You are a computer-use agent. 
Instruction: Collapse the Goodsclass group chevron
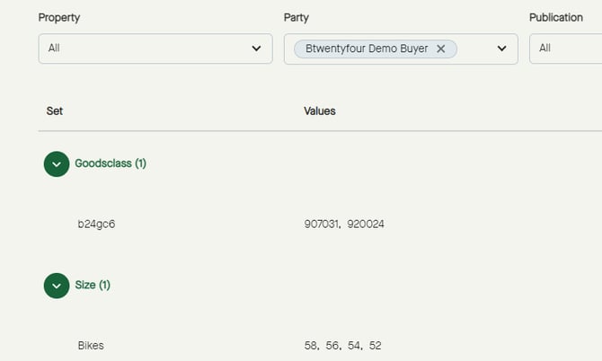tap(57, 163)
